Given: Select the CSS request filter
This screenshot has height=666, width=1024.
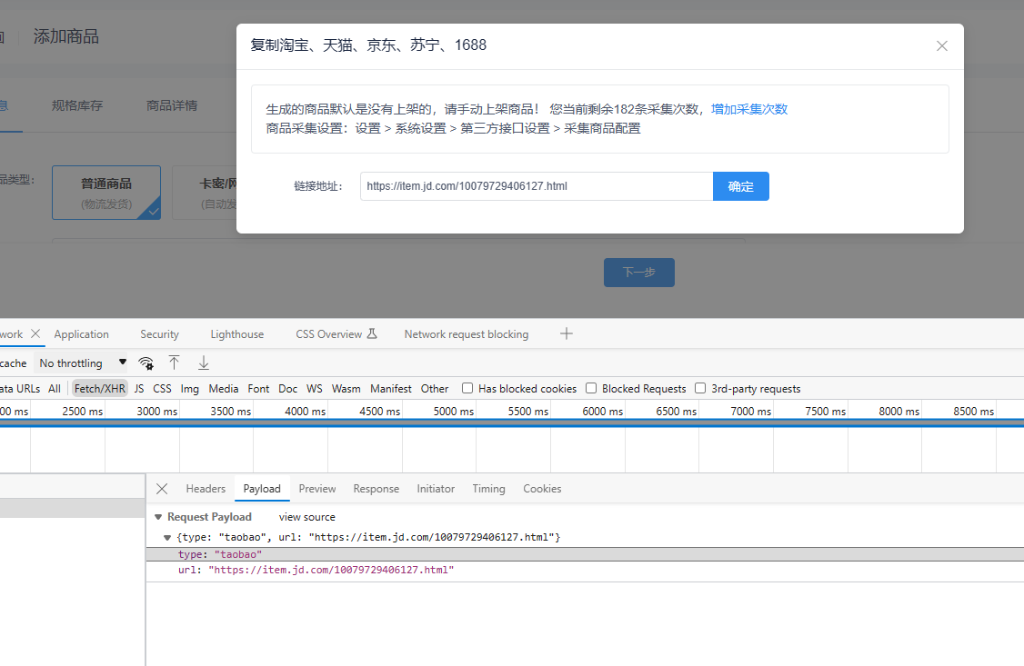Looking at the screenshot, I should tap(162, 389).
